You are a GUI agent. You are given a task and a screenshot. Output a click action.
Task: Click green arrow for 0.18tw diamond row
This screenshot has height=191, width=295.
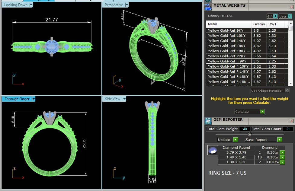point(282,158)
